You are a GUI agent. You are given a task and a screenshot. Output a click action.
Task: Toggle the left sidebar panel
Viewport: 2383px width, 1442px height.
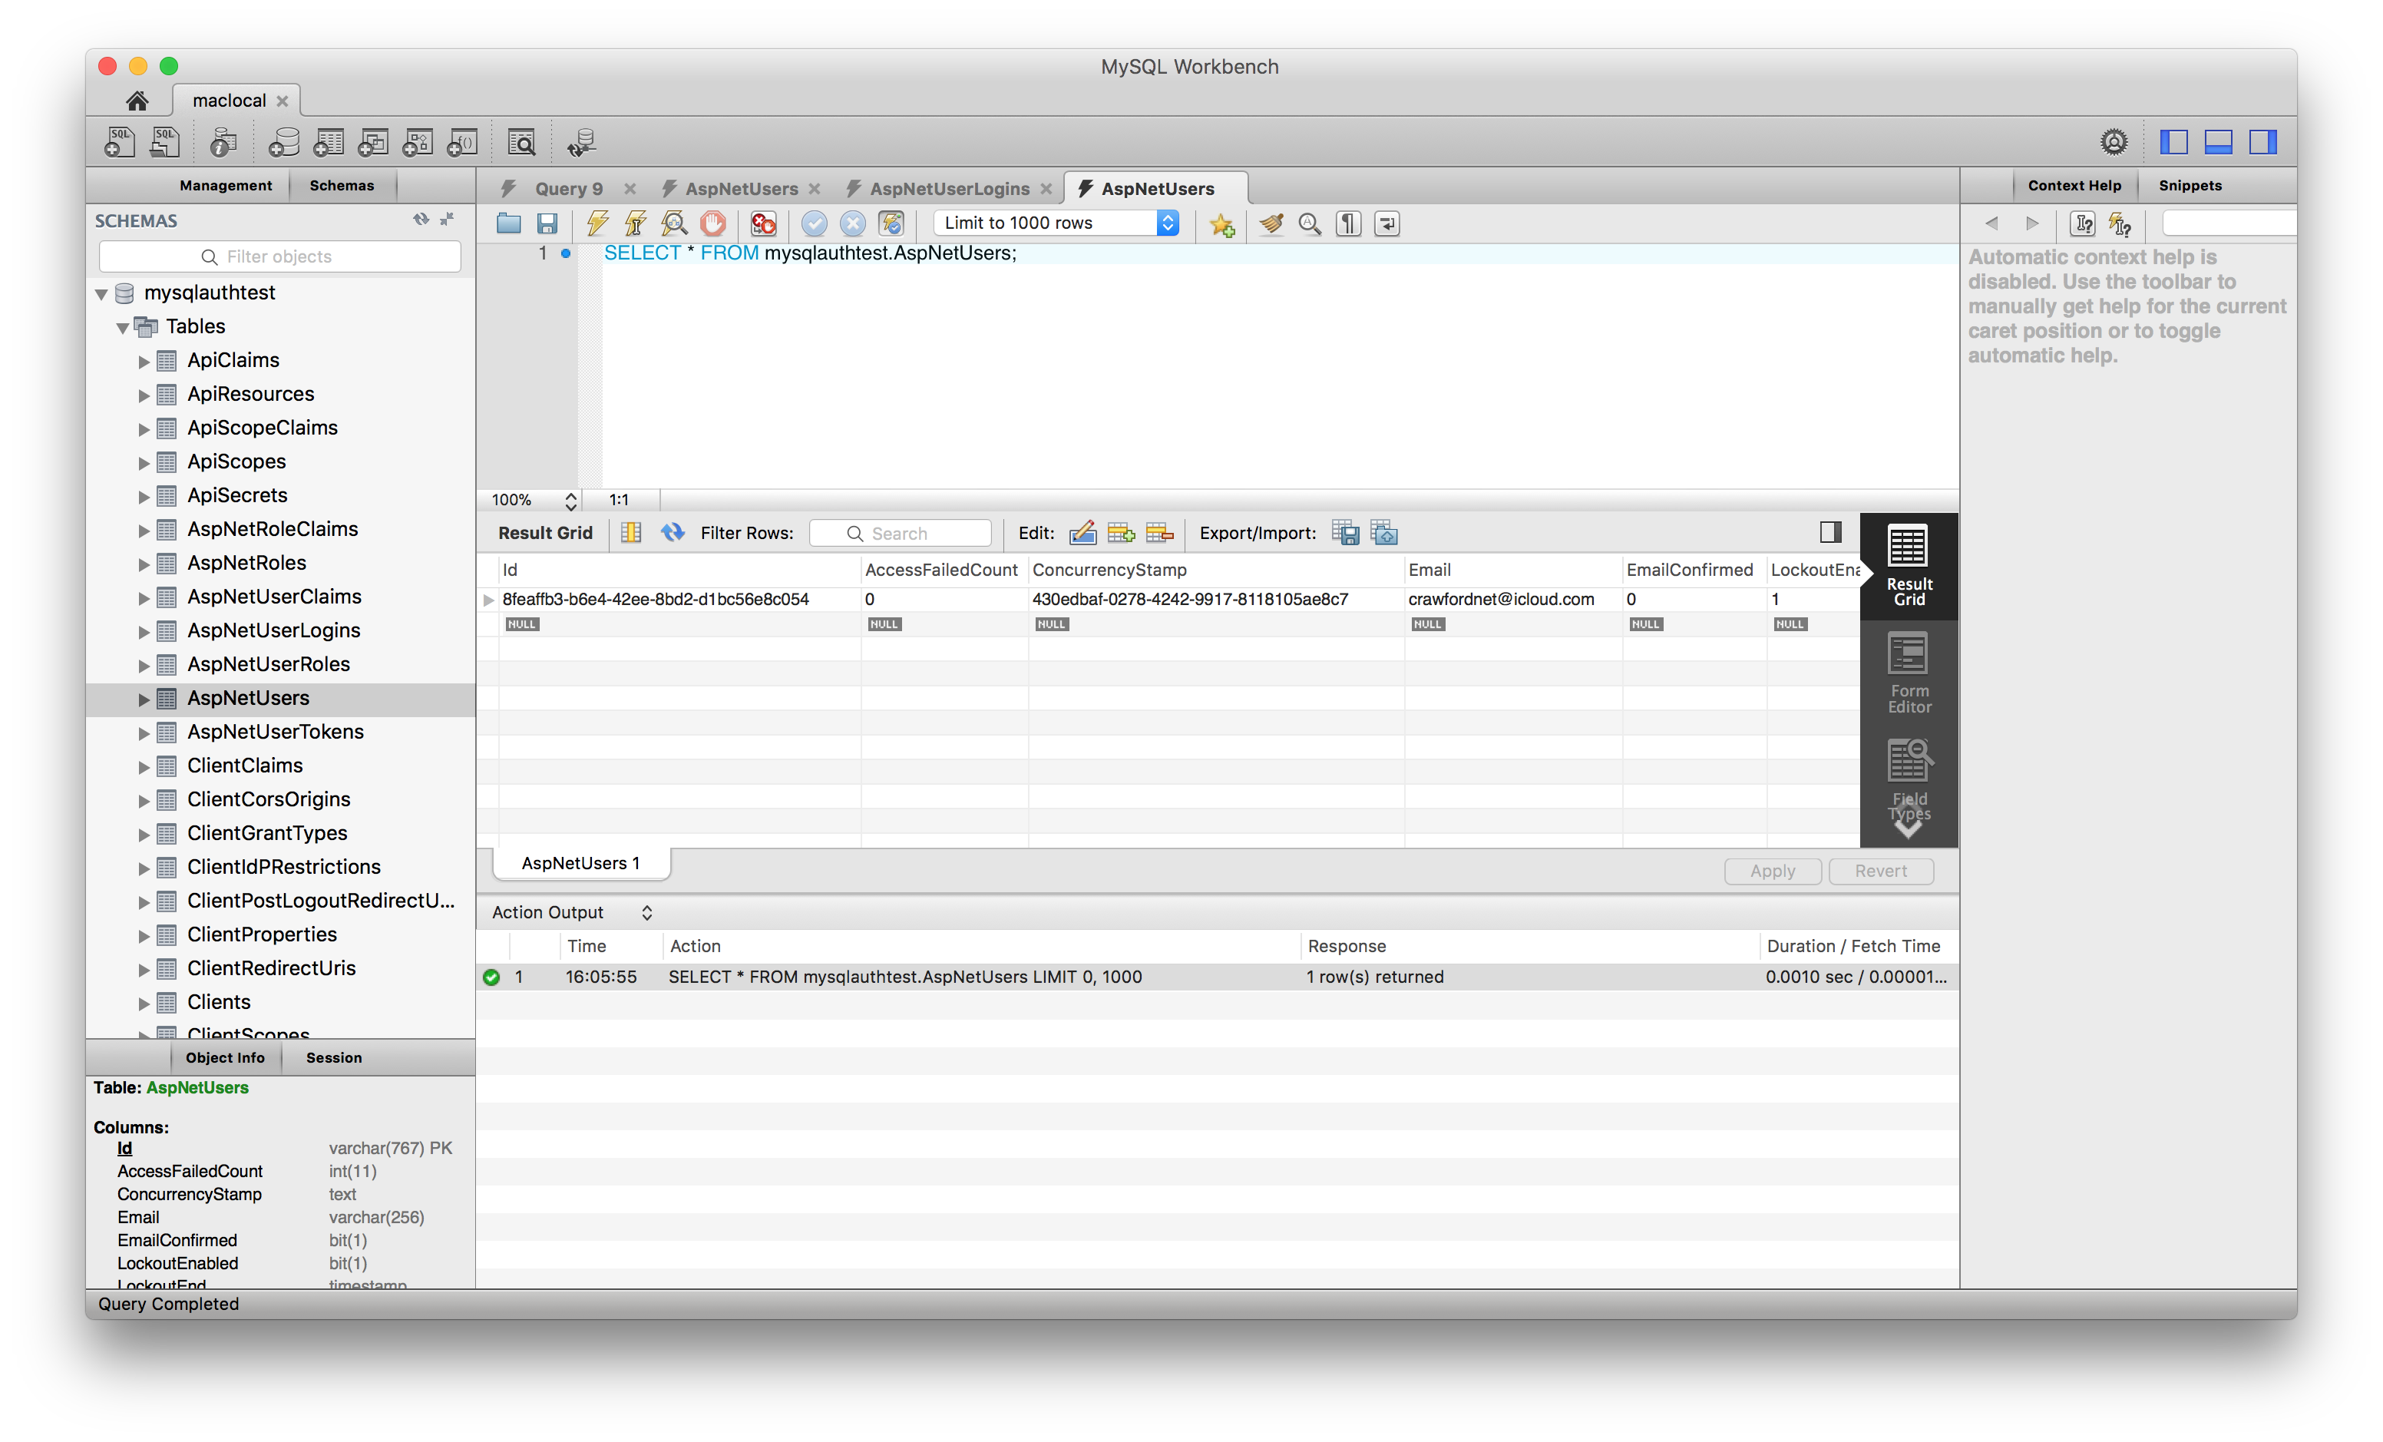tap(2173, 142)
